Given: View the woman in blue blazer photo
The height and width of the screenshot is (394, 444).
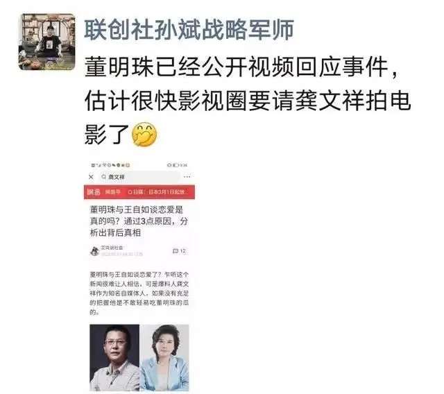Looking at the screenshot, I should 164,358.
